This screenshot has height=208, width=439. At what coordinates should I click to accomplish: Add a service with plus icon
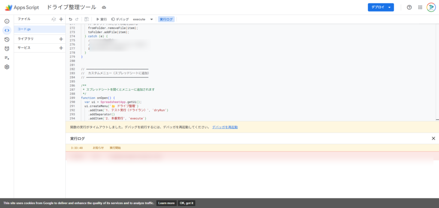click(x=61, y=48)
